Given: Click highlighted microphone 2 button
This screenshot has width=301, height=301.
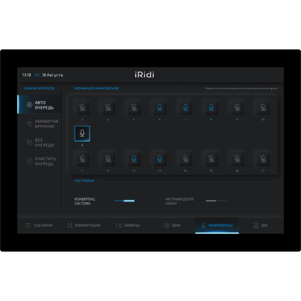Looking at the screenshot, I should pos(82,134).
